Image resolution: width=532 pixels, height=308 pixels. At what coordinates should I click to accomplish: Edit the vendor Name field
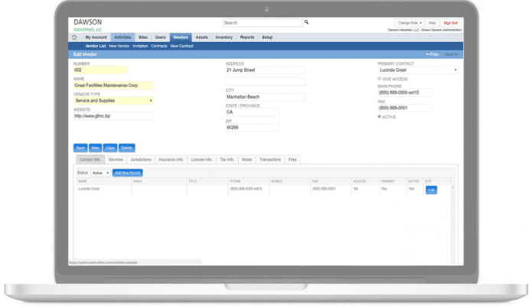click(x=113, y=86)
